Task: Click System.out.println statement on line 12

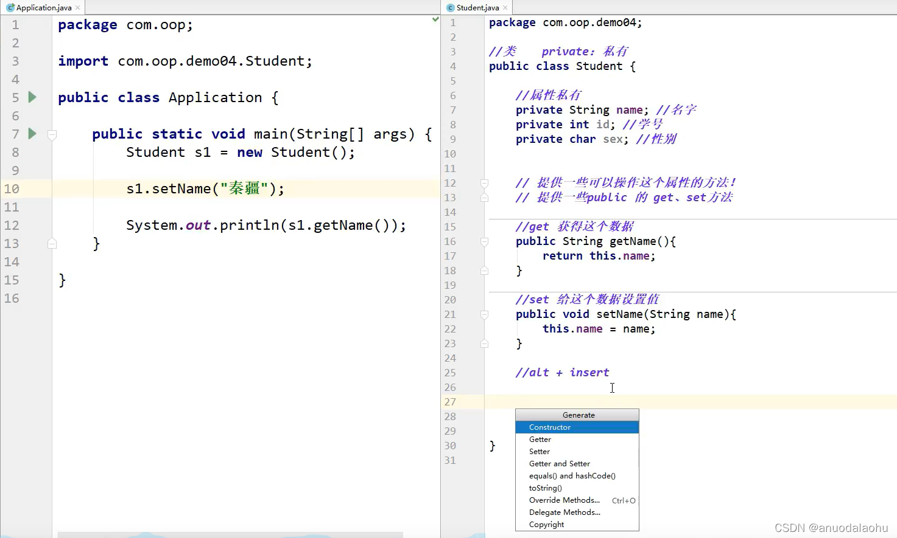Action: [266, 225]
